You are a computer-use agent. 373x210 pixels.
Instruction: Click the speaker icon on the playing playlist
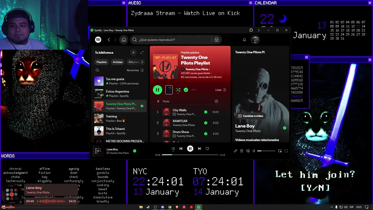click(x=142, y=106)
